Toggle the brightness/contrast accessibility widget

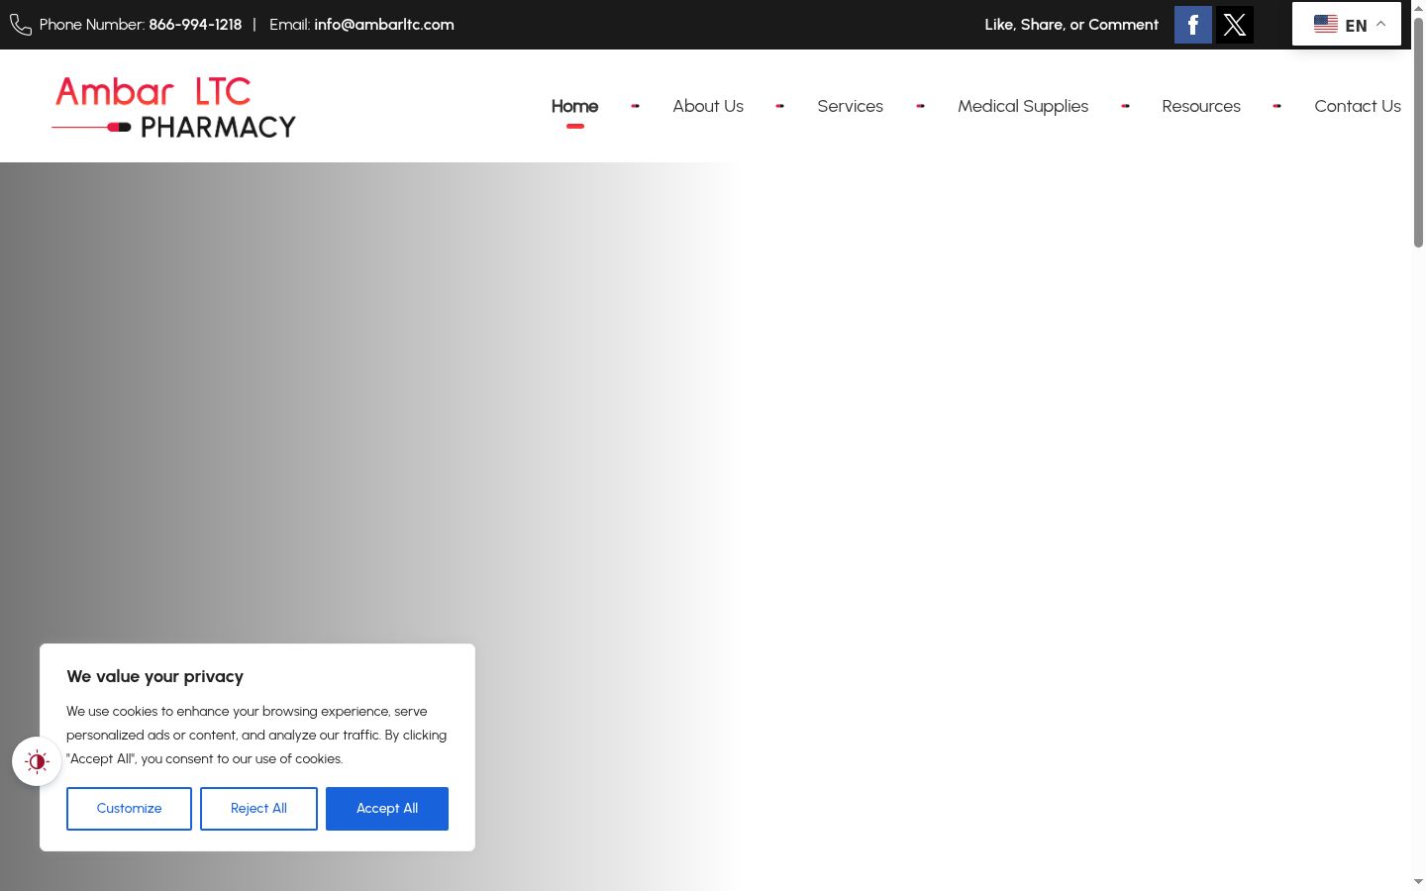[37, 761]
